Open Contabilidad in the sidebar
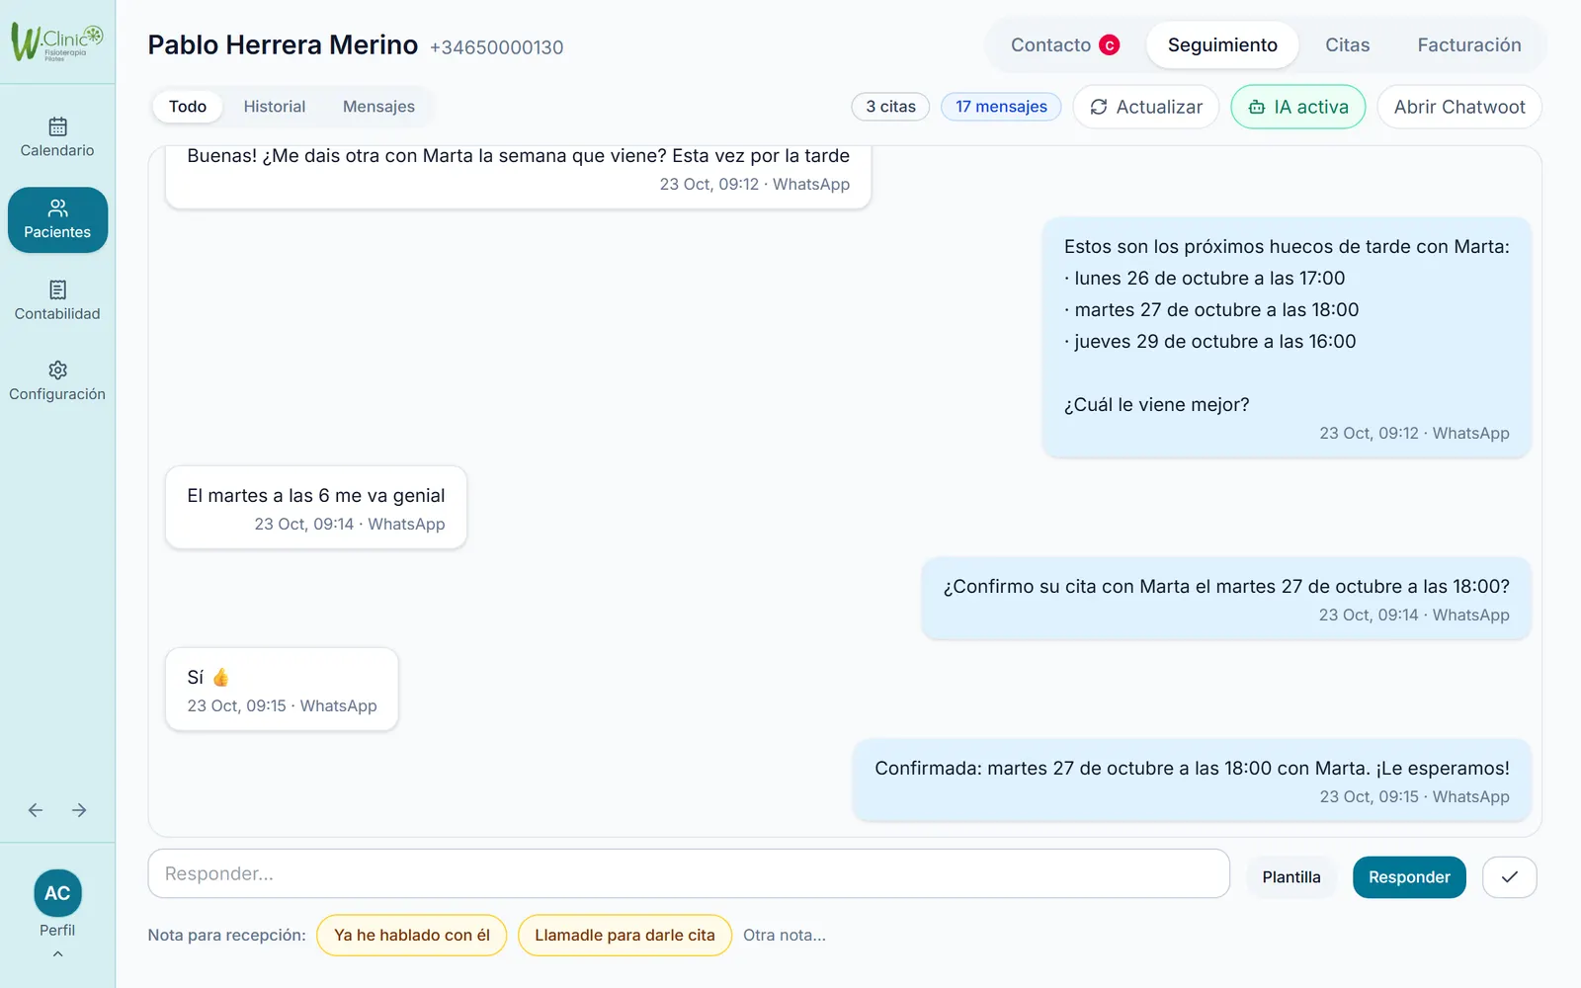 coord(57,301)
